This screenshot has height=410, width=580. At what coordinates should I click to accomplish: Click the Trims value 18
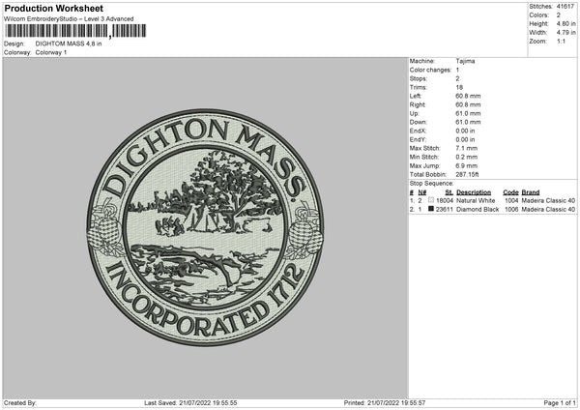(x=459, y=87)
